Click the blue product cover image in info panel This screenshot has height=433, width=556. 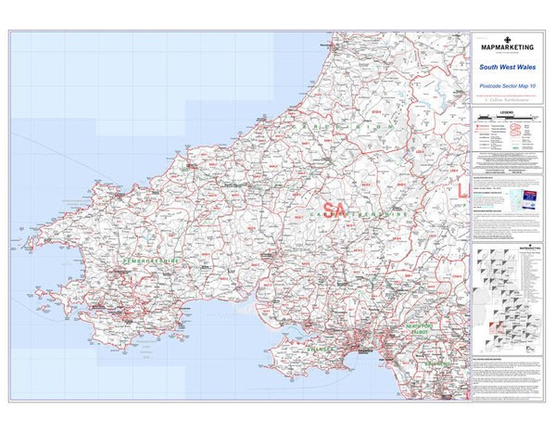tap(531, 202)
